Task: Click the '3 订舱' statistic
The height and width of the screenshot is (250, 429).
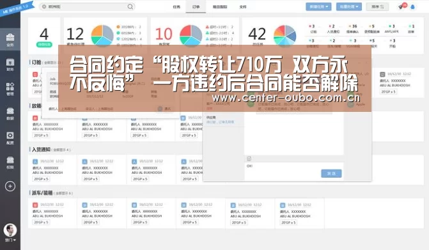Action: coord(313,29)
